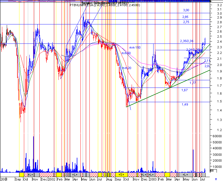
Task: Click the +L+ marker above Apr 2002
Action: click(75, 175)
